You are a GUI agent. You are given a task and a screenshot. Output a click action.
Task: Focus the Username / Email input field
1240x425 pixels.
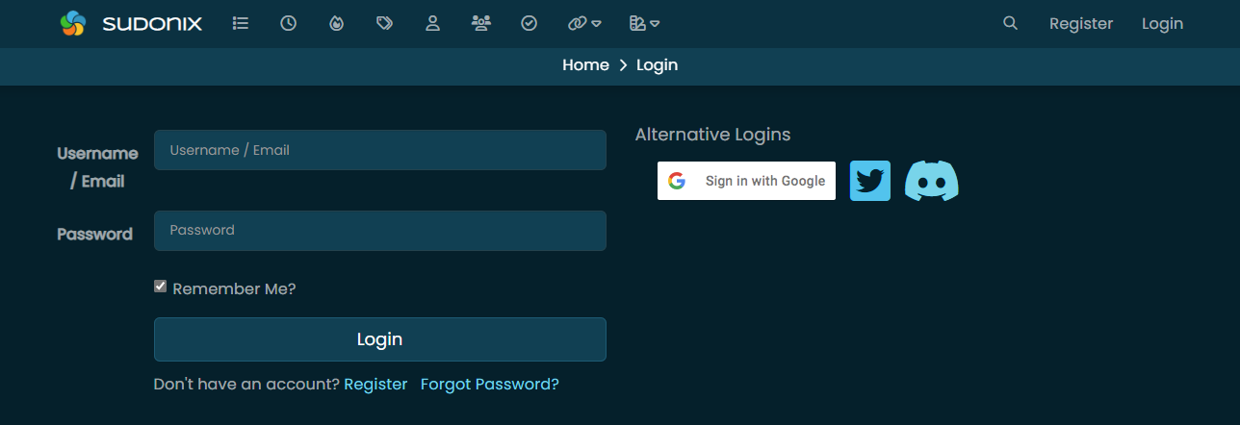click(380, 150)
